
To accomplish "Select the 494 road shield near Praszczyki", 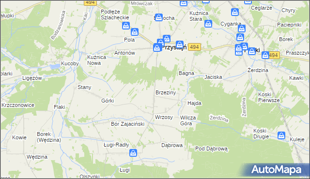I will tap(274, 55).
